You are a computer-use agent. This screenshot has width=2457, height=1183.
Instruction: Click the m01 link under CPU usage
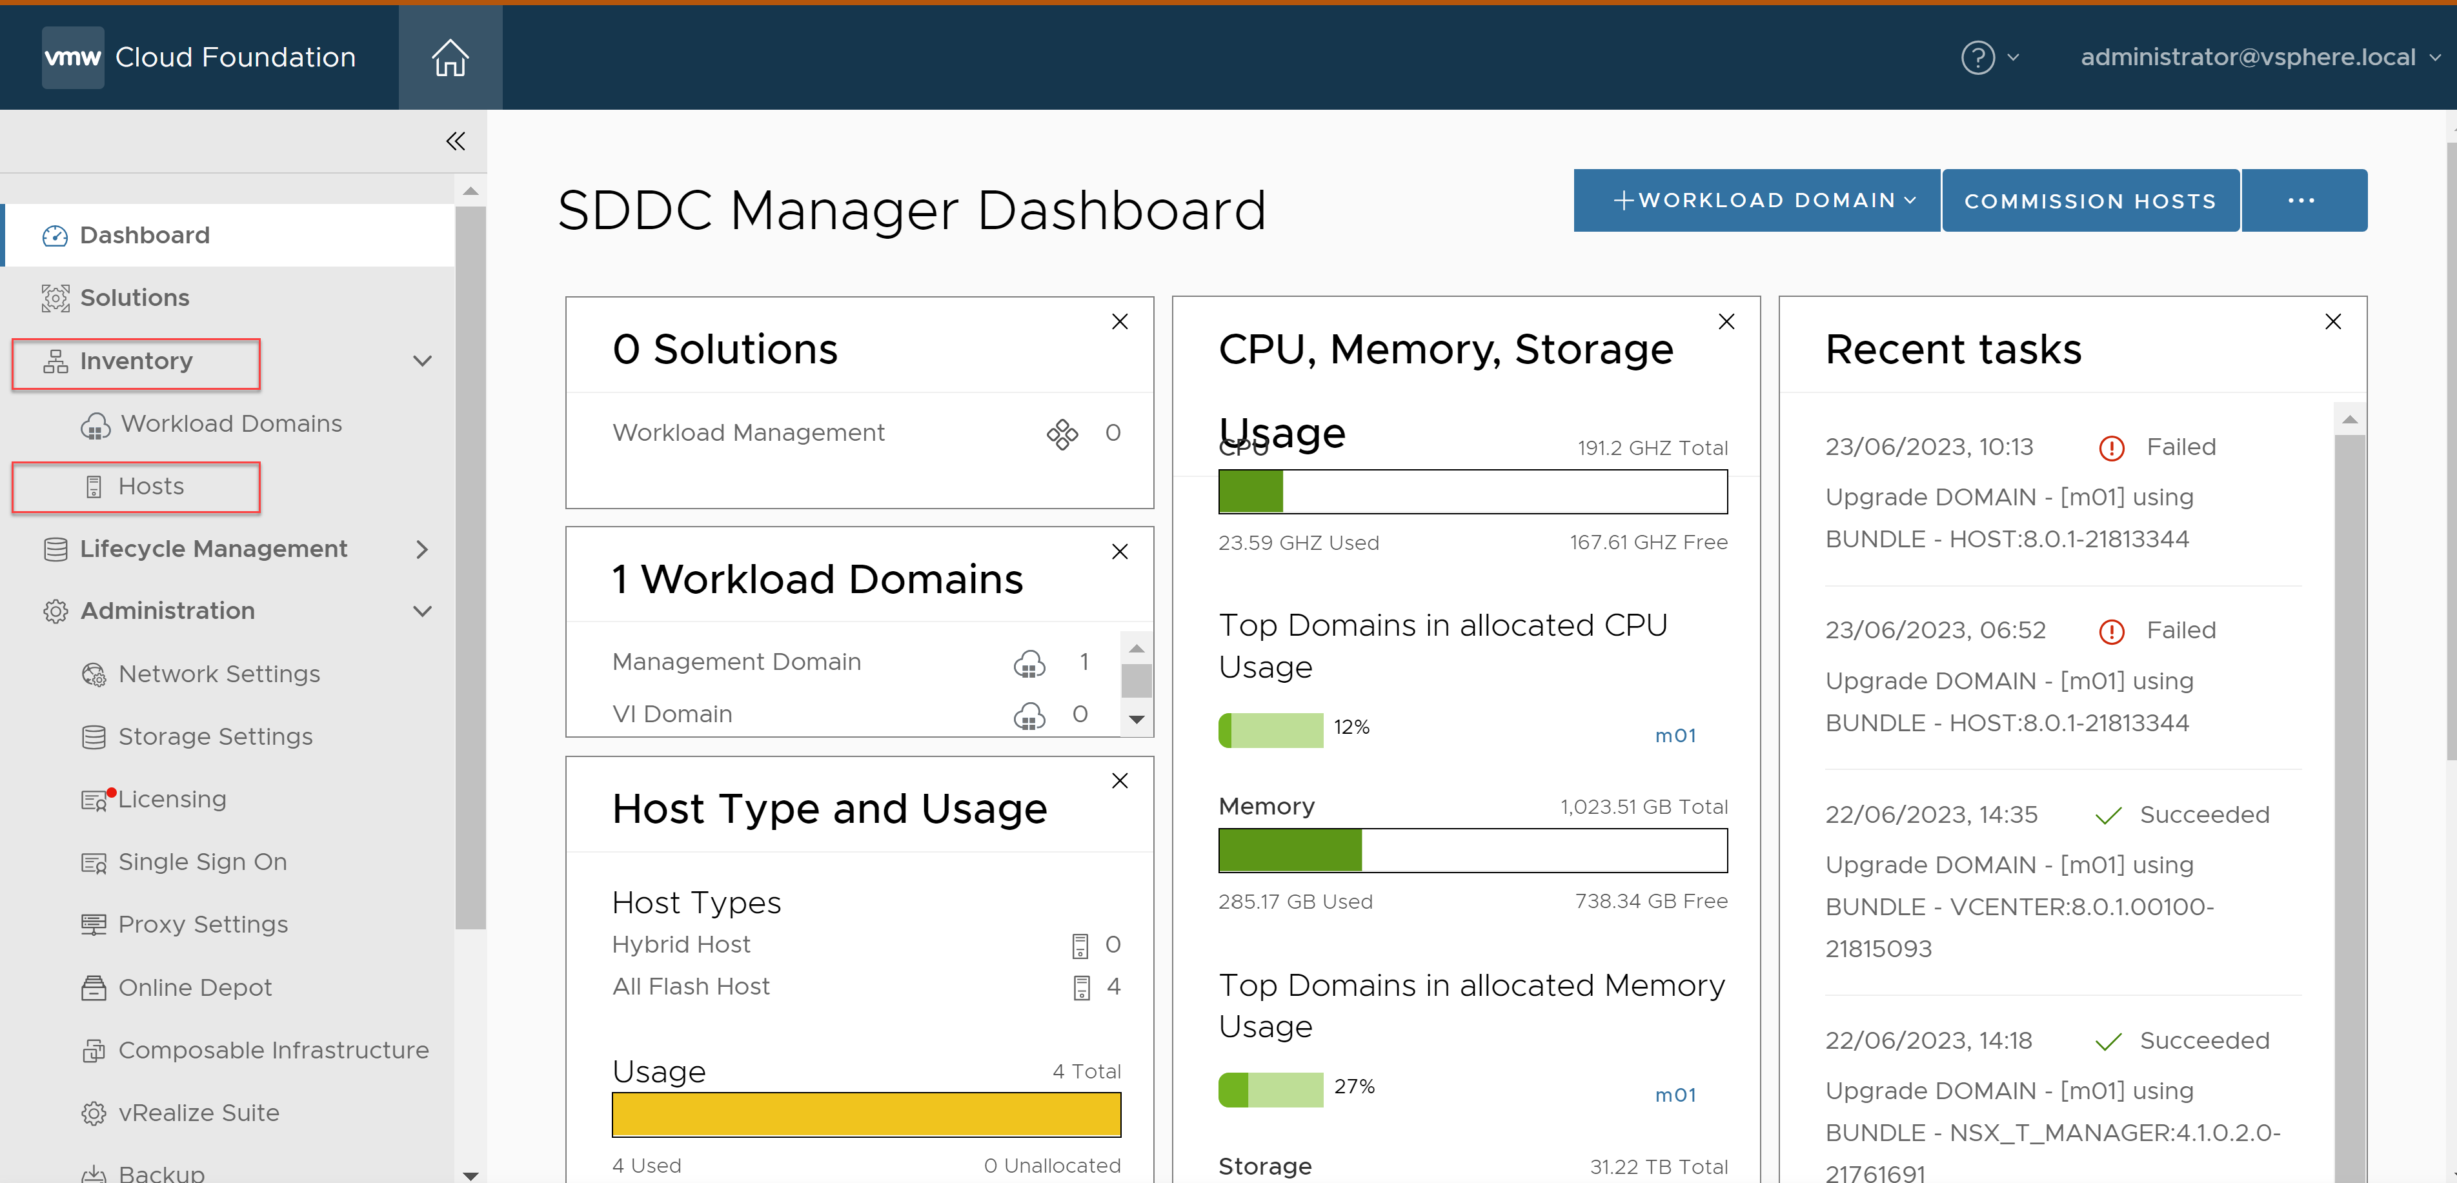pyautogui.click(x=1675, y=736)
